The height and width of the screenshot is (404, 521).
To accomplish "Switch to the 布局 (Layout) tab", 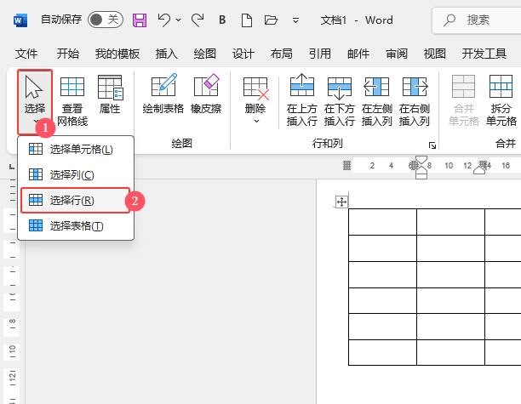I will tap(281, 53).
